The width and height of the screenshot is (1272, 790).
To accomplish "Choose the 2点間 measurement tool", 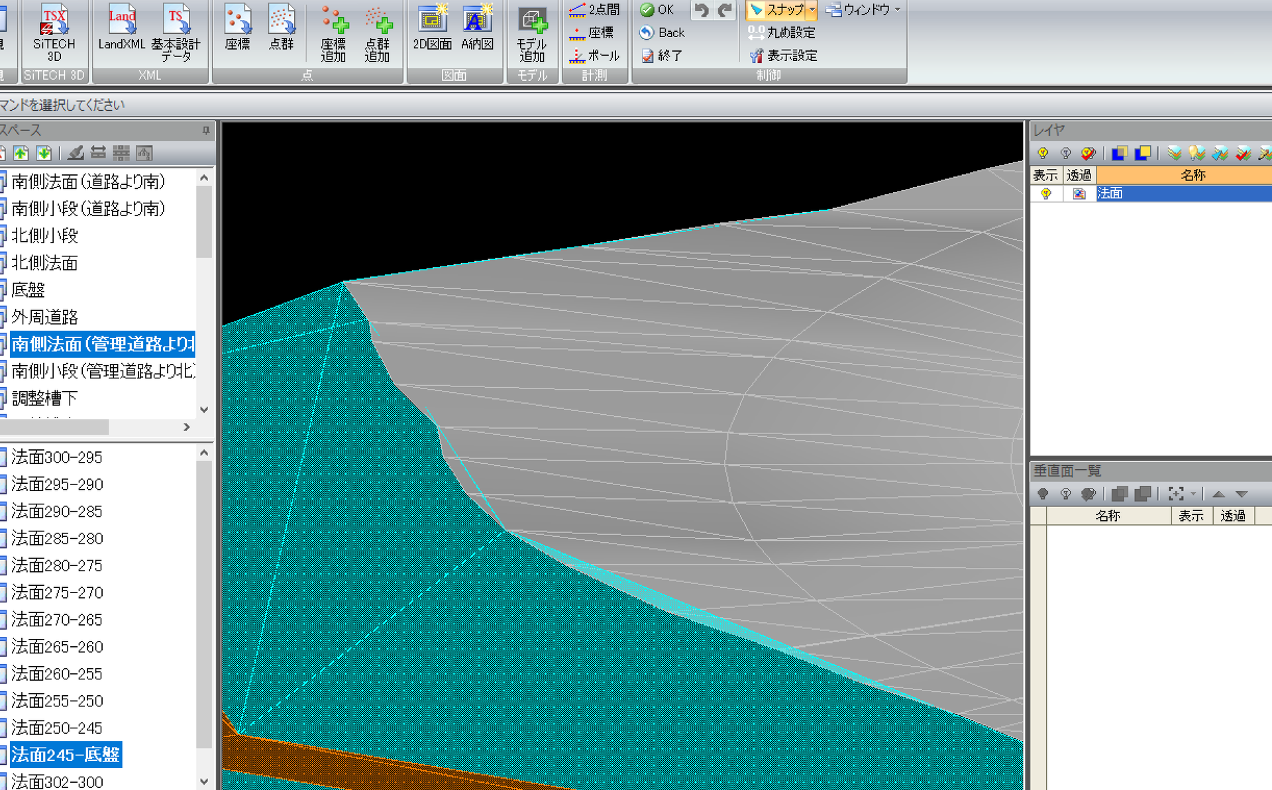I will tap(594, 10).
